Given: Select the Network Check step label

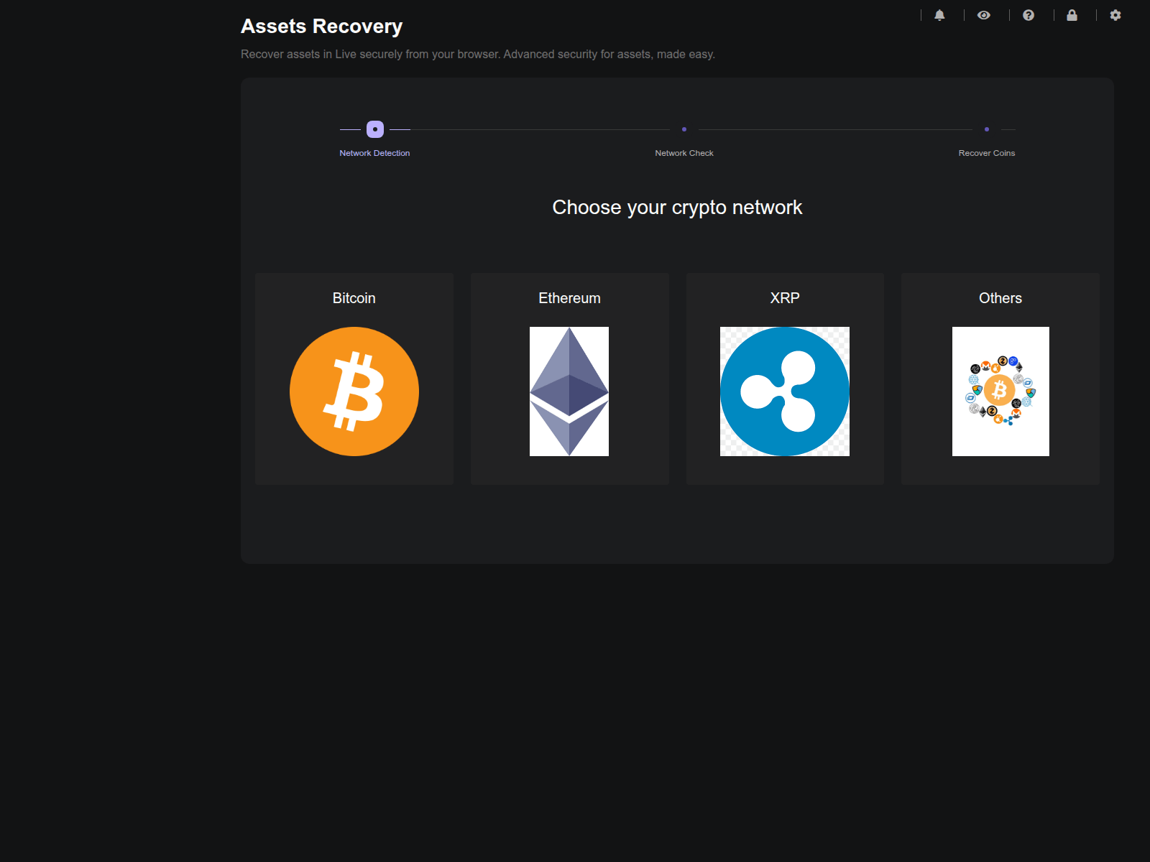Looking at the screenshot, I should (684, 153).
